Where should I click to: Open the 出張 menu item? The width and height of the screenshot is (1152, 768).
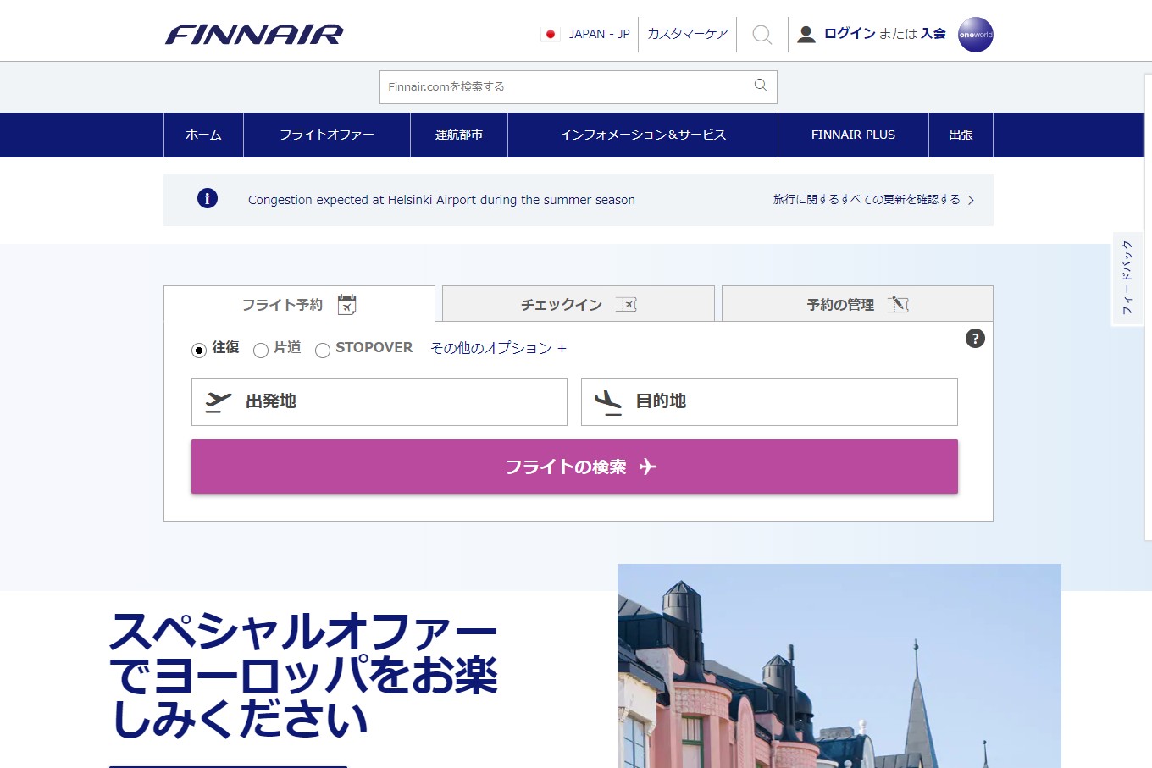[961, 135]
